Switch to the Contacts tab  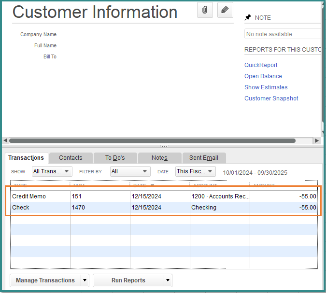coord(71,158)
